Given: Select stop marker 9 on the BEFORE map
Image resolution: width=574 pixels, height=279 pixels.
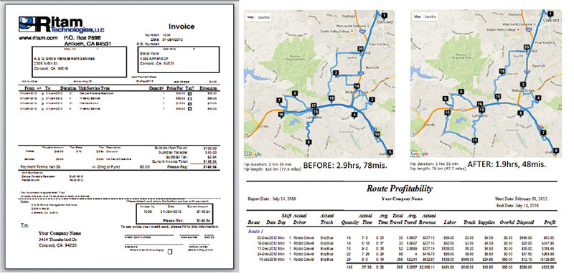Looking at the screenshot, I should pos(309,142).
